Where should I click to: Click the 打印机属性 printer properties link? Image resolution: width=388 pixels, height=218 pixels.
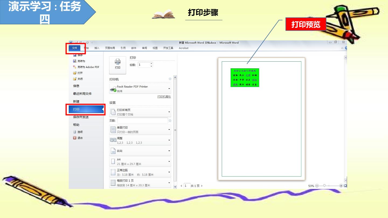(x=164, y=97)
